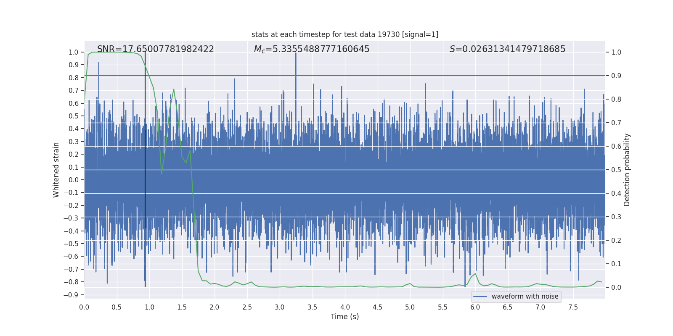Click the "Whitened strain" y-axis label

[56, 170]
